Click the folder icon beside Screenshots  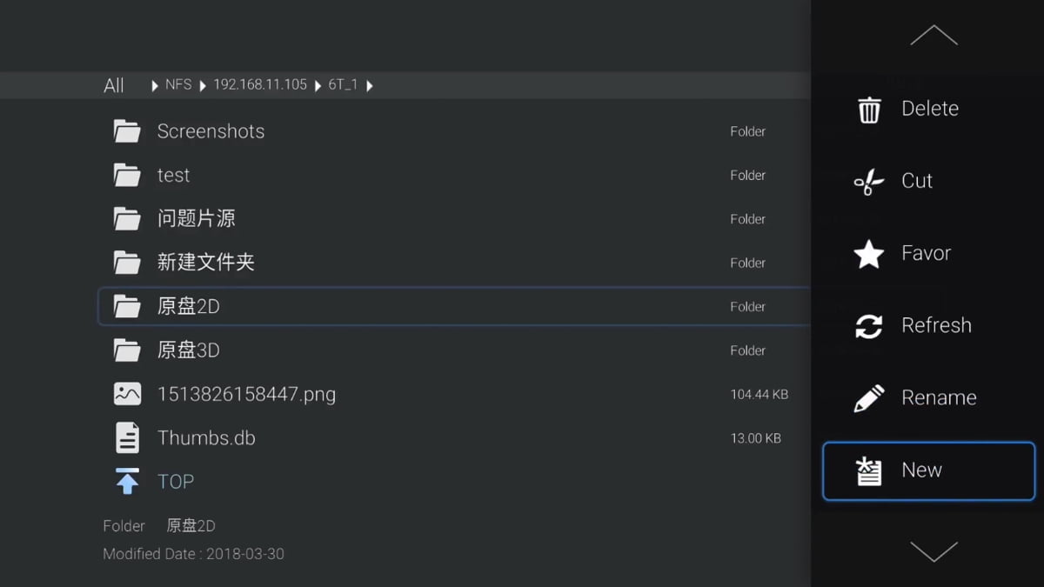pos(127,130)
